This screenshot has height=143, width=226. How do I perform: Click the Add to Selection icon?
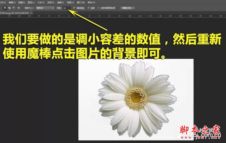[x=10, y=7]
